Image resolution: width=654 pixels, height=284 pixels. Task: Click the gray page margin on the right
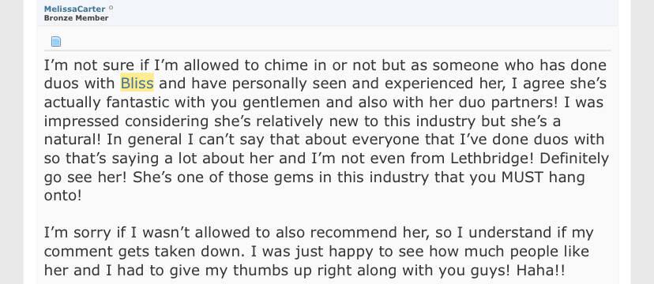pyautogui.click(x=642, y=141)
